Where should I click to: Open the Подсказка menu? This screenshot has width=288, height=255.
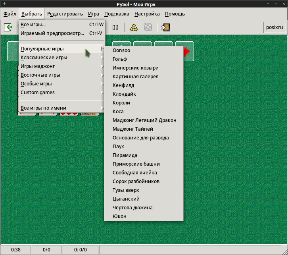(117, 14)
